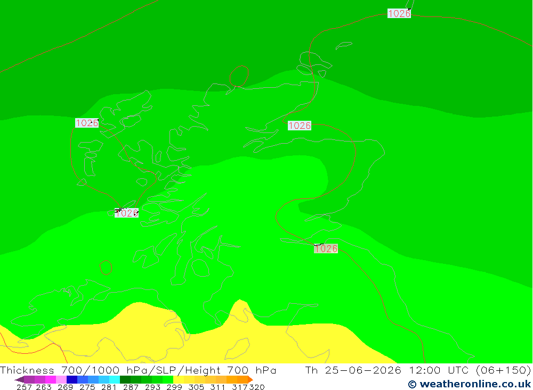Viewport: 533px width, 390px height.
Task: Click the legend value 293
Action: tap(152, 387)
